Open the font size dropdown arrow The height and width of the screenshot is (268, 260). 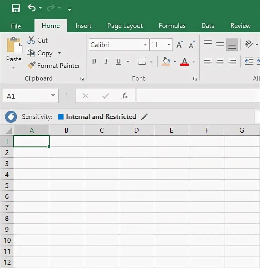pos(169,45)
